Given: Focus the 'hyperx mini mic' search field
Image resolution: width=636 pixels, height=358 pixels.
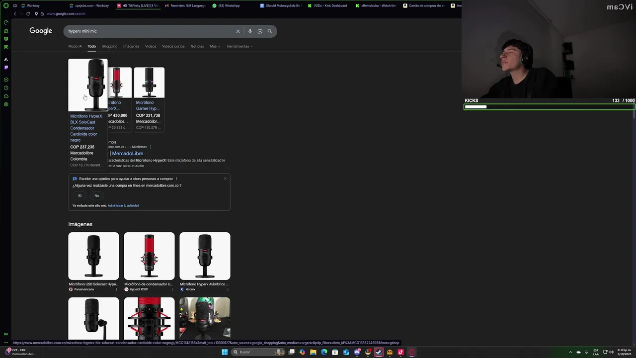Looking at the screenshot, I should point(149,31).
